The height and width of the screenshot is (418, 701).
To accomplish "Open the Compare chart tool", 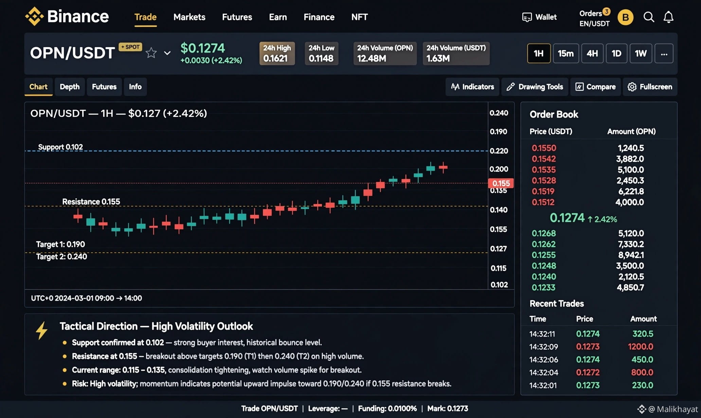I will [x=595, y=87].
